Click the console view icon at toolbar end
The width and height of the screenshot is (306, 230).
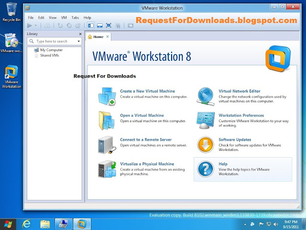point(131,25)
